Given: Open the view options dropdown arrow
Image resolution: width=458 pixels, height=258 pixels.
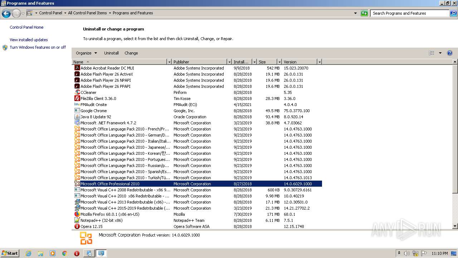Looking at the screenshot, I should tap(440, 53).
